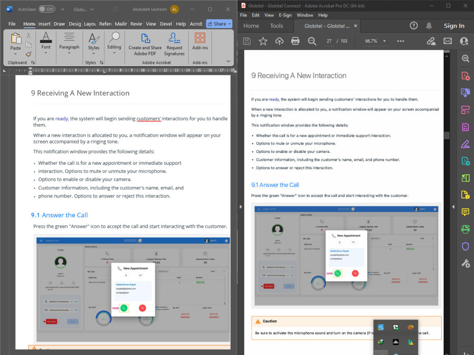This screenshot has height=355, width=474.
Task: Expand the Font group dropdown
Action: point(46,53)
